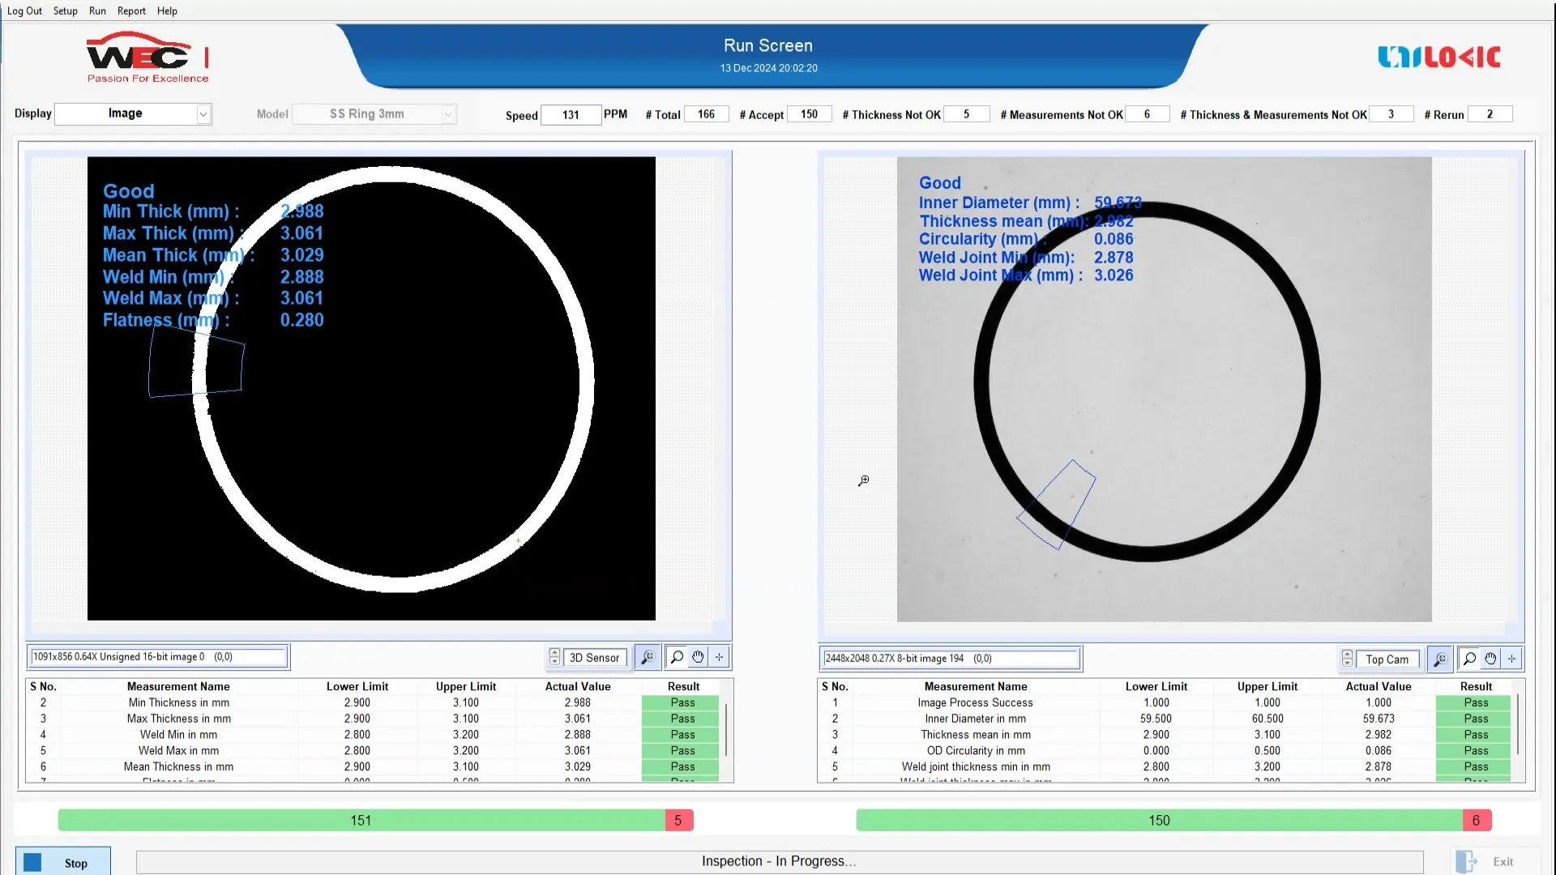Open the Display Image dropdown
The image size is (1556, 875).
tap(203, 114)
